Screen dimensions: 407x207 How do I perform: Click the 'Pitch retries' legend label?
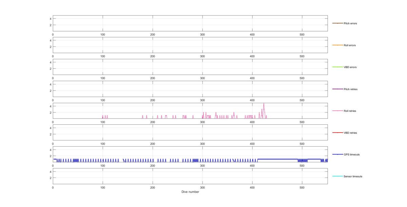[350, 89]
